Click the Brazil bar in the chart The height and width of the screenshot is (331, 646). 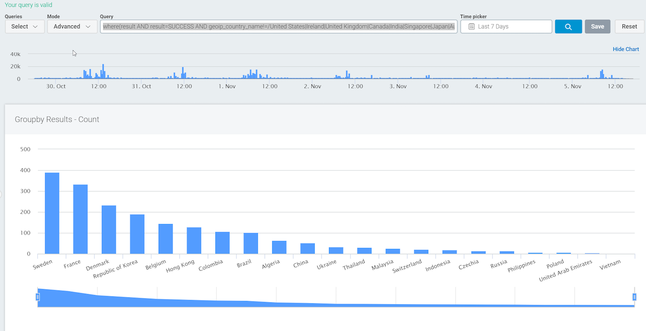tap(251, 243)
